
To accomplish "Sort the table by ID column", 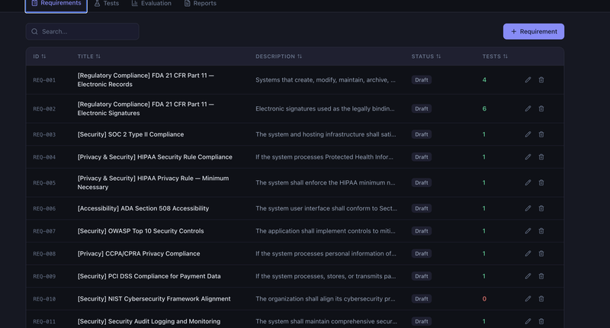I will coord(40,56).
